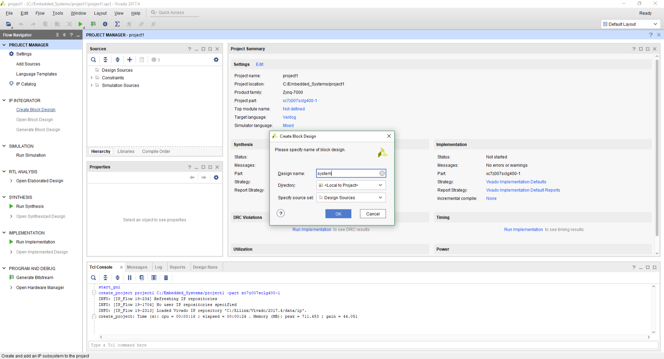Toggle column selection mode in Tcl Console
Viewport: 664px width, 359px height.
click(154, 278)
